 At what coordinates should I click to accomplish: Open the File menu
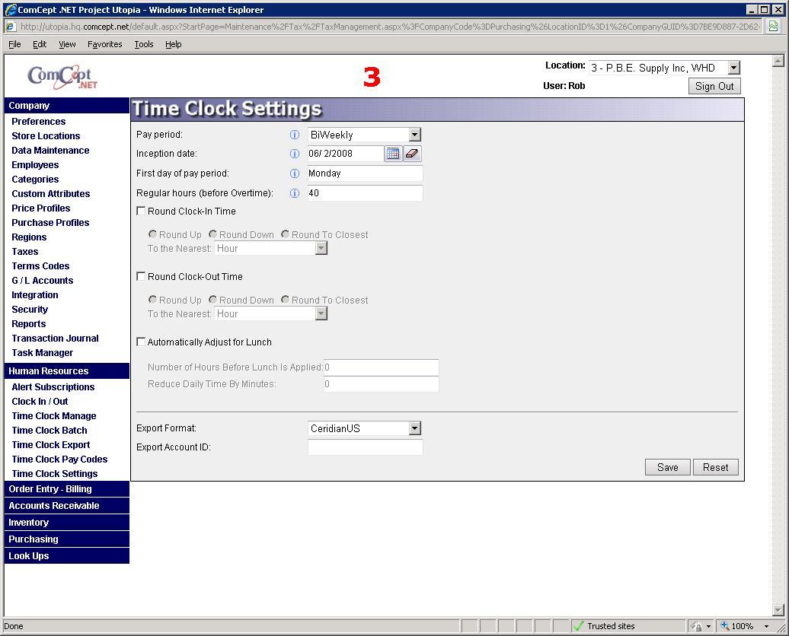pyautogui.click(x=14, y=44)
